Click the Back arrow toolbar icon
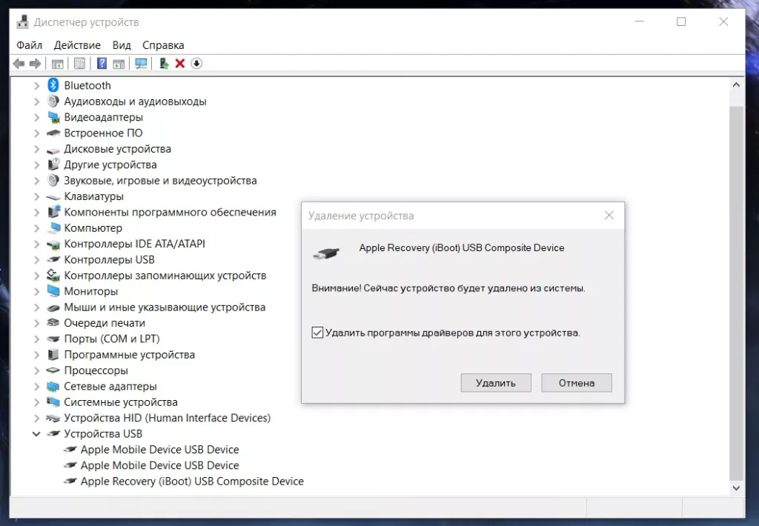The height and width of the screenshot is (526, 759). [19, 64]
